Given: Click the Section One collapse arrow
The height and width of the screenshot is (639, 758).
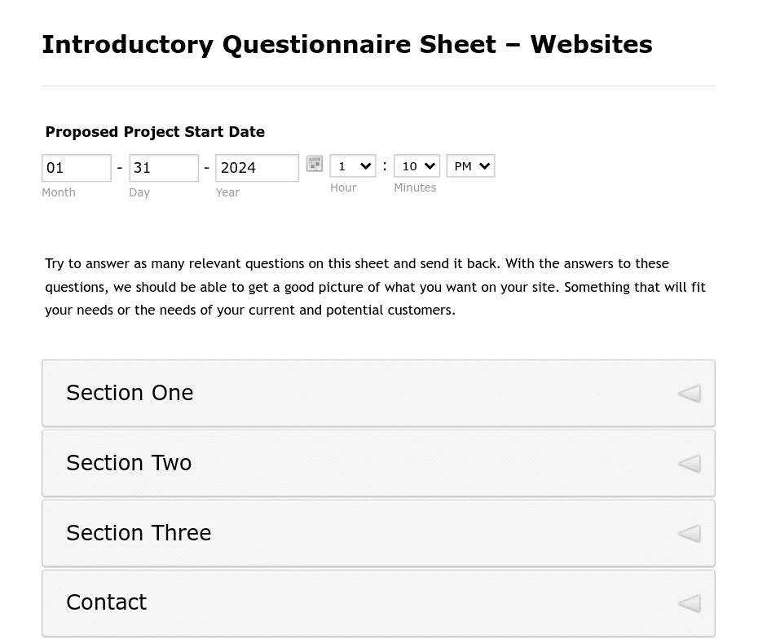Looking at the screenshot, I should tap(690, 394).
